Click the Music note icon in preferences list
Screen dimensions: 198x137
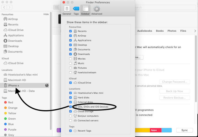point(75,63)
